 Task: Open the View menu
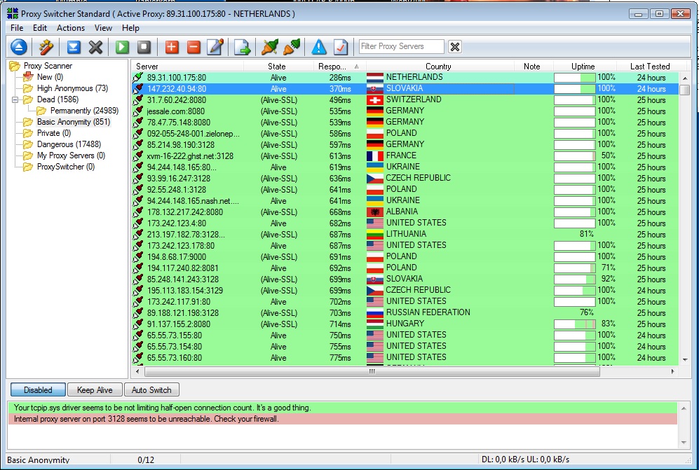(103, 27)
